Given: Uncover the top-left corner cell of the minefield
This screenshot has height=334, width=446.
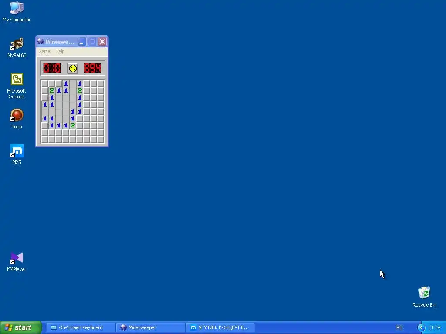Looking at the screenshot, I should 45,83.
